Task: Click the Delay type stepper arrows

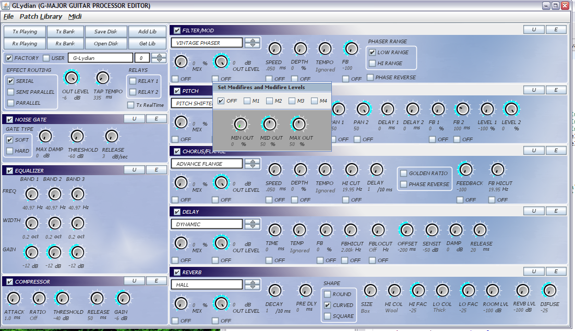Action: [253, 224]
